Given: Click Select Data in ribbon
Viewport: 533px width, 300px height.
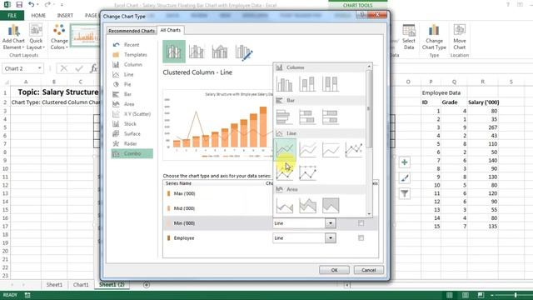Looking at the screenshot, I should [x=409, y=37].
